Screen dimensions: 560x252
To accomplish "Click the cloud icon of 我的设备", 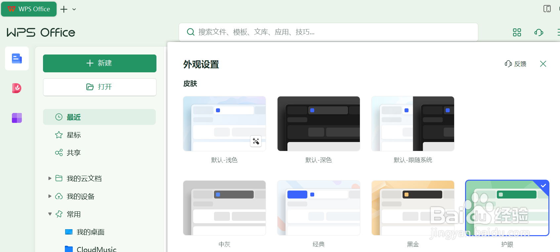I will pos(59,196).
